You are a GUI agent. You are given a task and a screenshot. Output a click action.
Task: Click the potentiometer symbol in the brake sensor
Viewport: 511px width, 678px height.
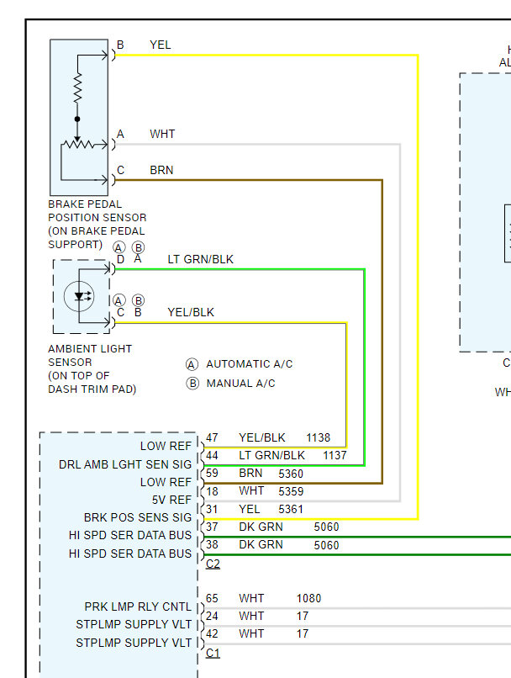[x=78, y=144]
